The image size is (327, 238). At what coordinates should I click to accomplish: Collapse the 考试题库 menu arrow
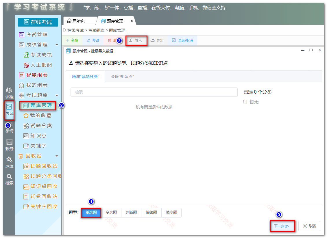click(x=57, y=95)
